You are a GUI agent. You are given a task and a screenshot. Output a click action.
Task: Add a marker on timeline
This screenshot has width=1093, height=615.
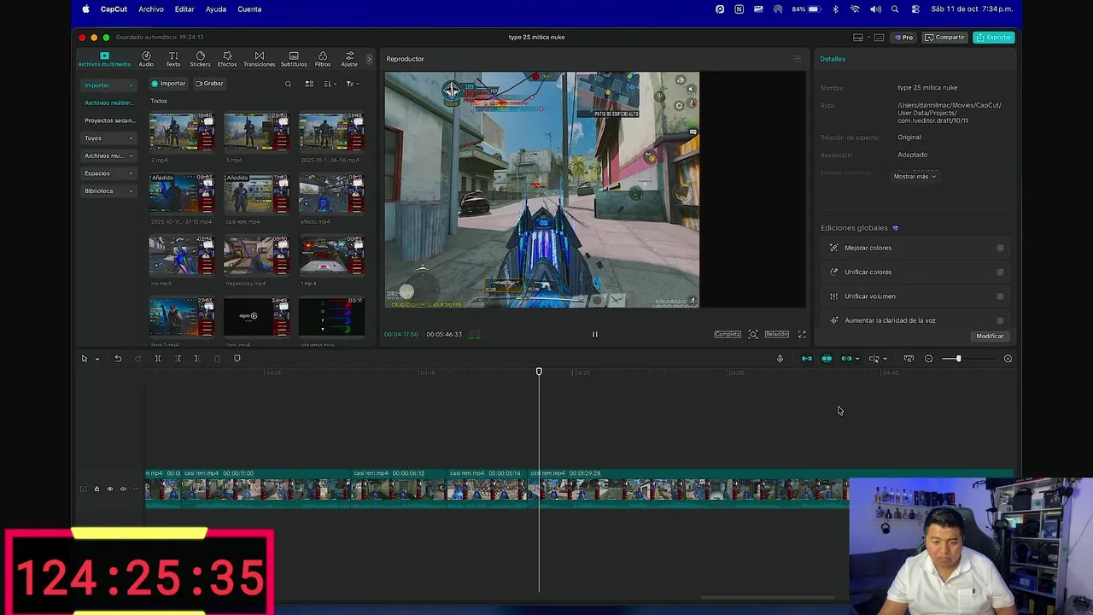[x=237, y=359]
